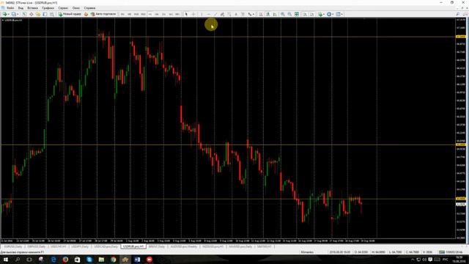
Task: Open the Графики menu
Action: [48, 8]
